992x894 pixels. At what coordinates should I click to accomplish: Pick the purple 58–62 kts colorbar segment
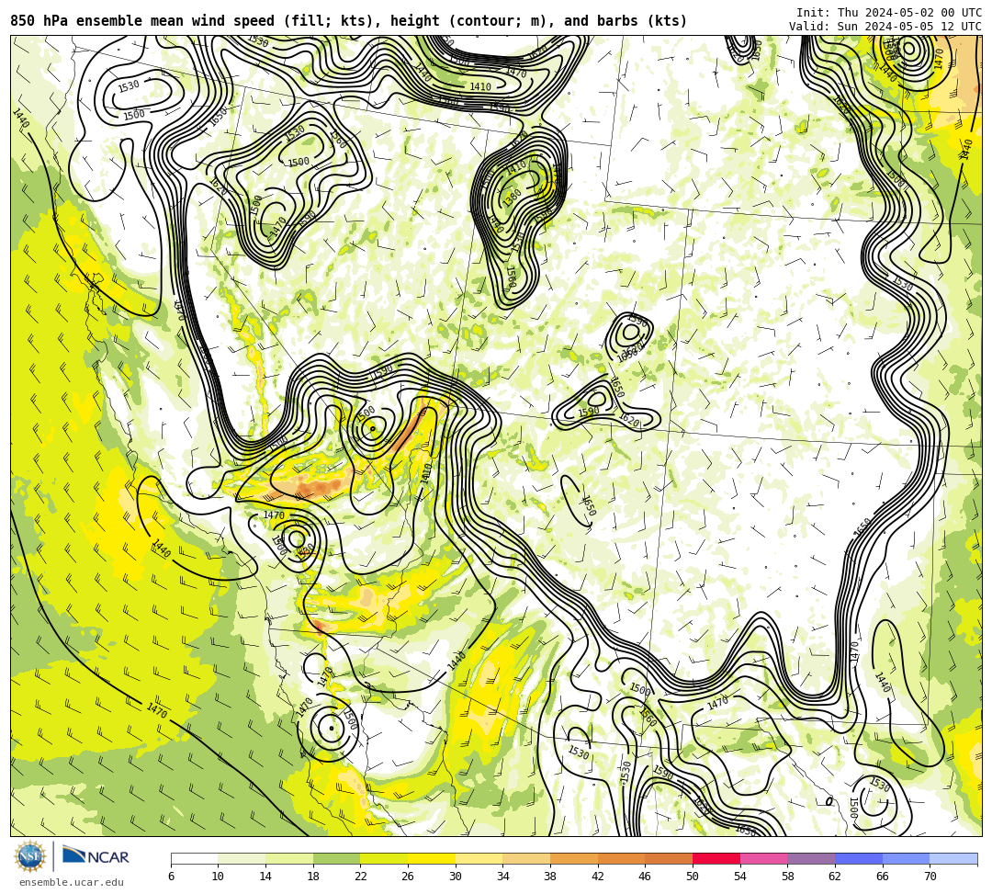click(x=811, y=859)
